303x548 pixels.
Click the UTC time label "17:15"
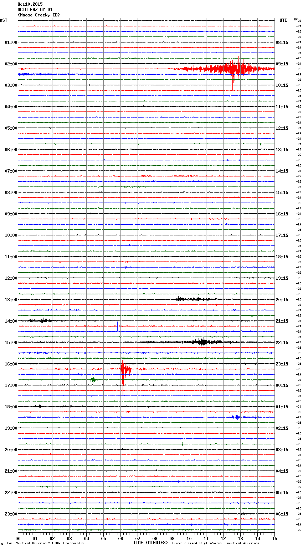coord(282,235)
